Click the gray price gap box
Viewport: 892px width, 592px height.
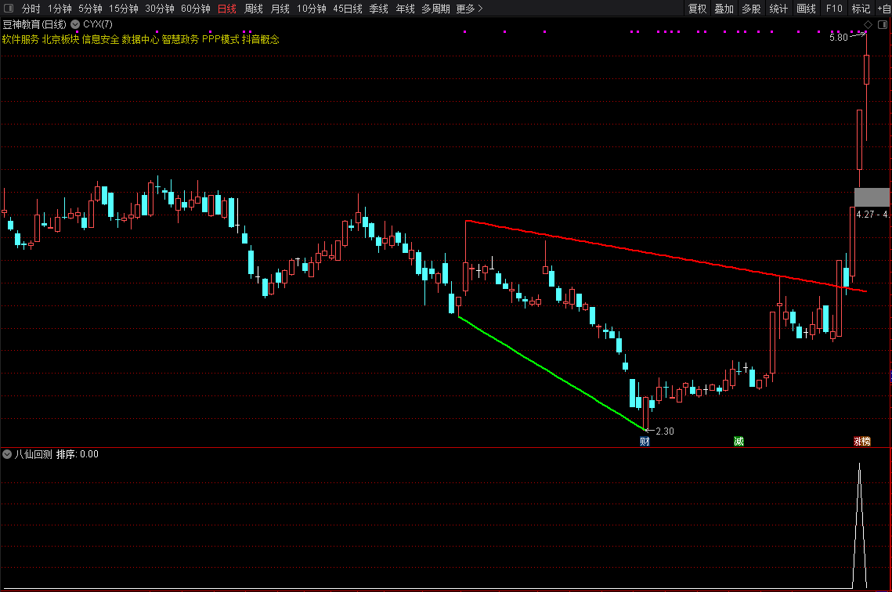click(871, 197)
